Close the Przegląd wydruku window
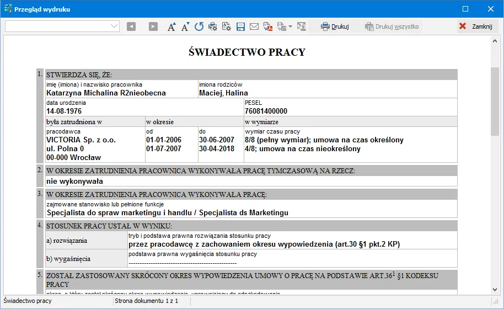Image resolution: width=504 pixels, height=309 pixels. pos(491,9)
